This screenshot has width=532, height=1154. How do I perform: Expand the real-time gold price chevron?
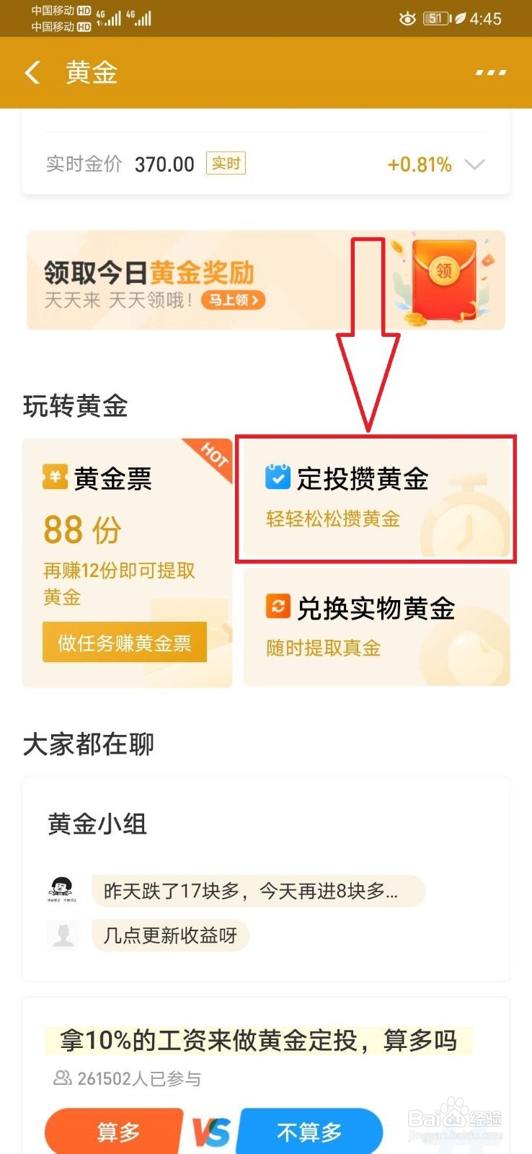pyautogui.click(x=474, y=164)
